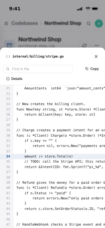
Task: Open the Details section
Action: (14, 79)
